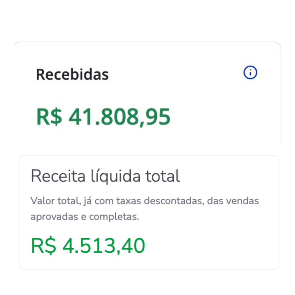295x295 pixels.
Task: Click the "R$" symbol before 4.513,40
Action: [43, 246]
